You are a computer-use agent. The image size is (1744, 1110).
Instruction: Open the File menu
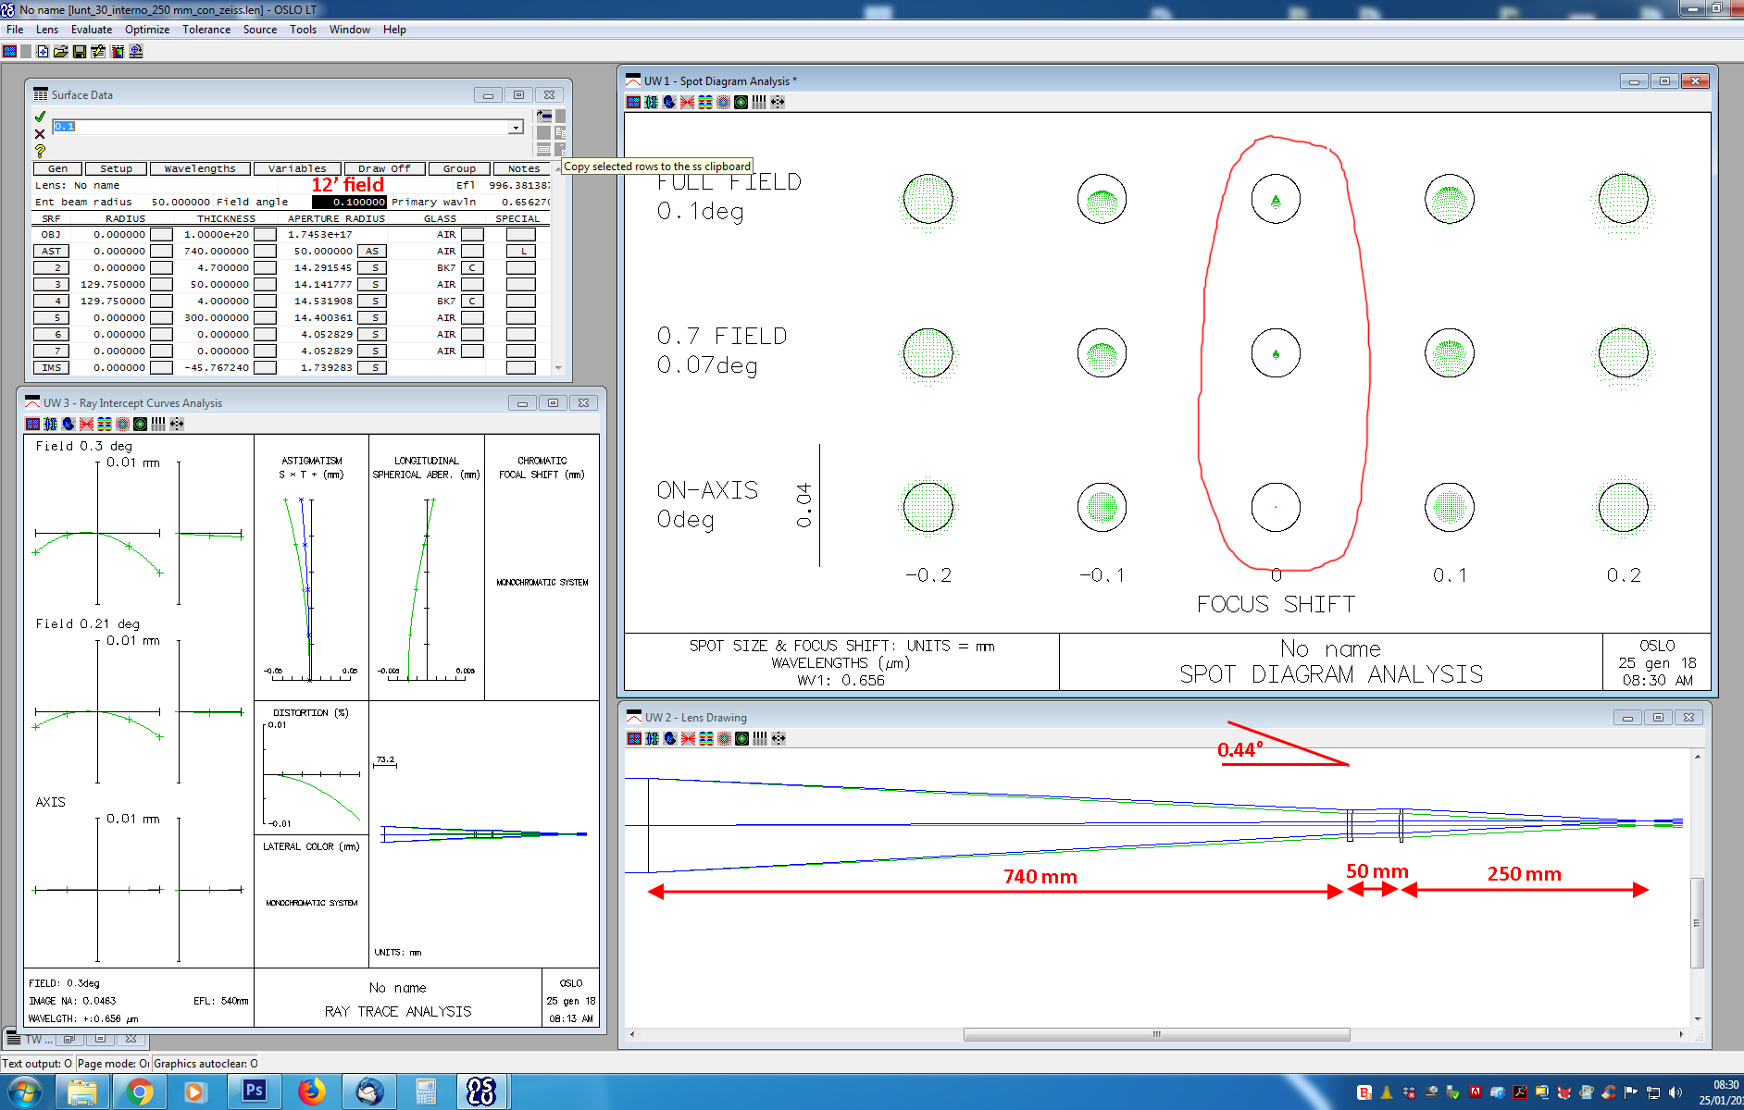coord(15,30)
